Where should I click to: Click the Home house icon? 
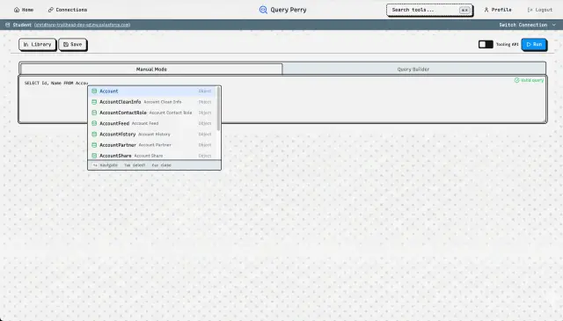click(x=17, y=10)
